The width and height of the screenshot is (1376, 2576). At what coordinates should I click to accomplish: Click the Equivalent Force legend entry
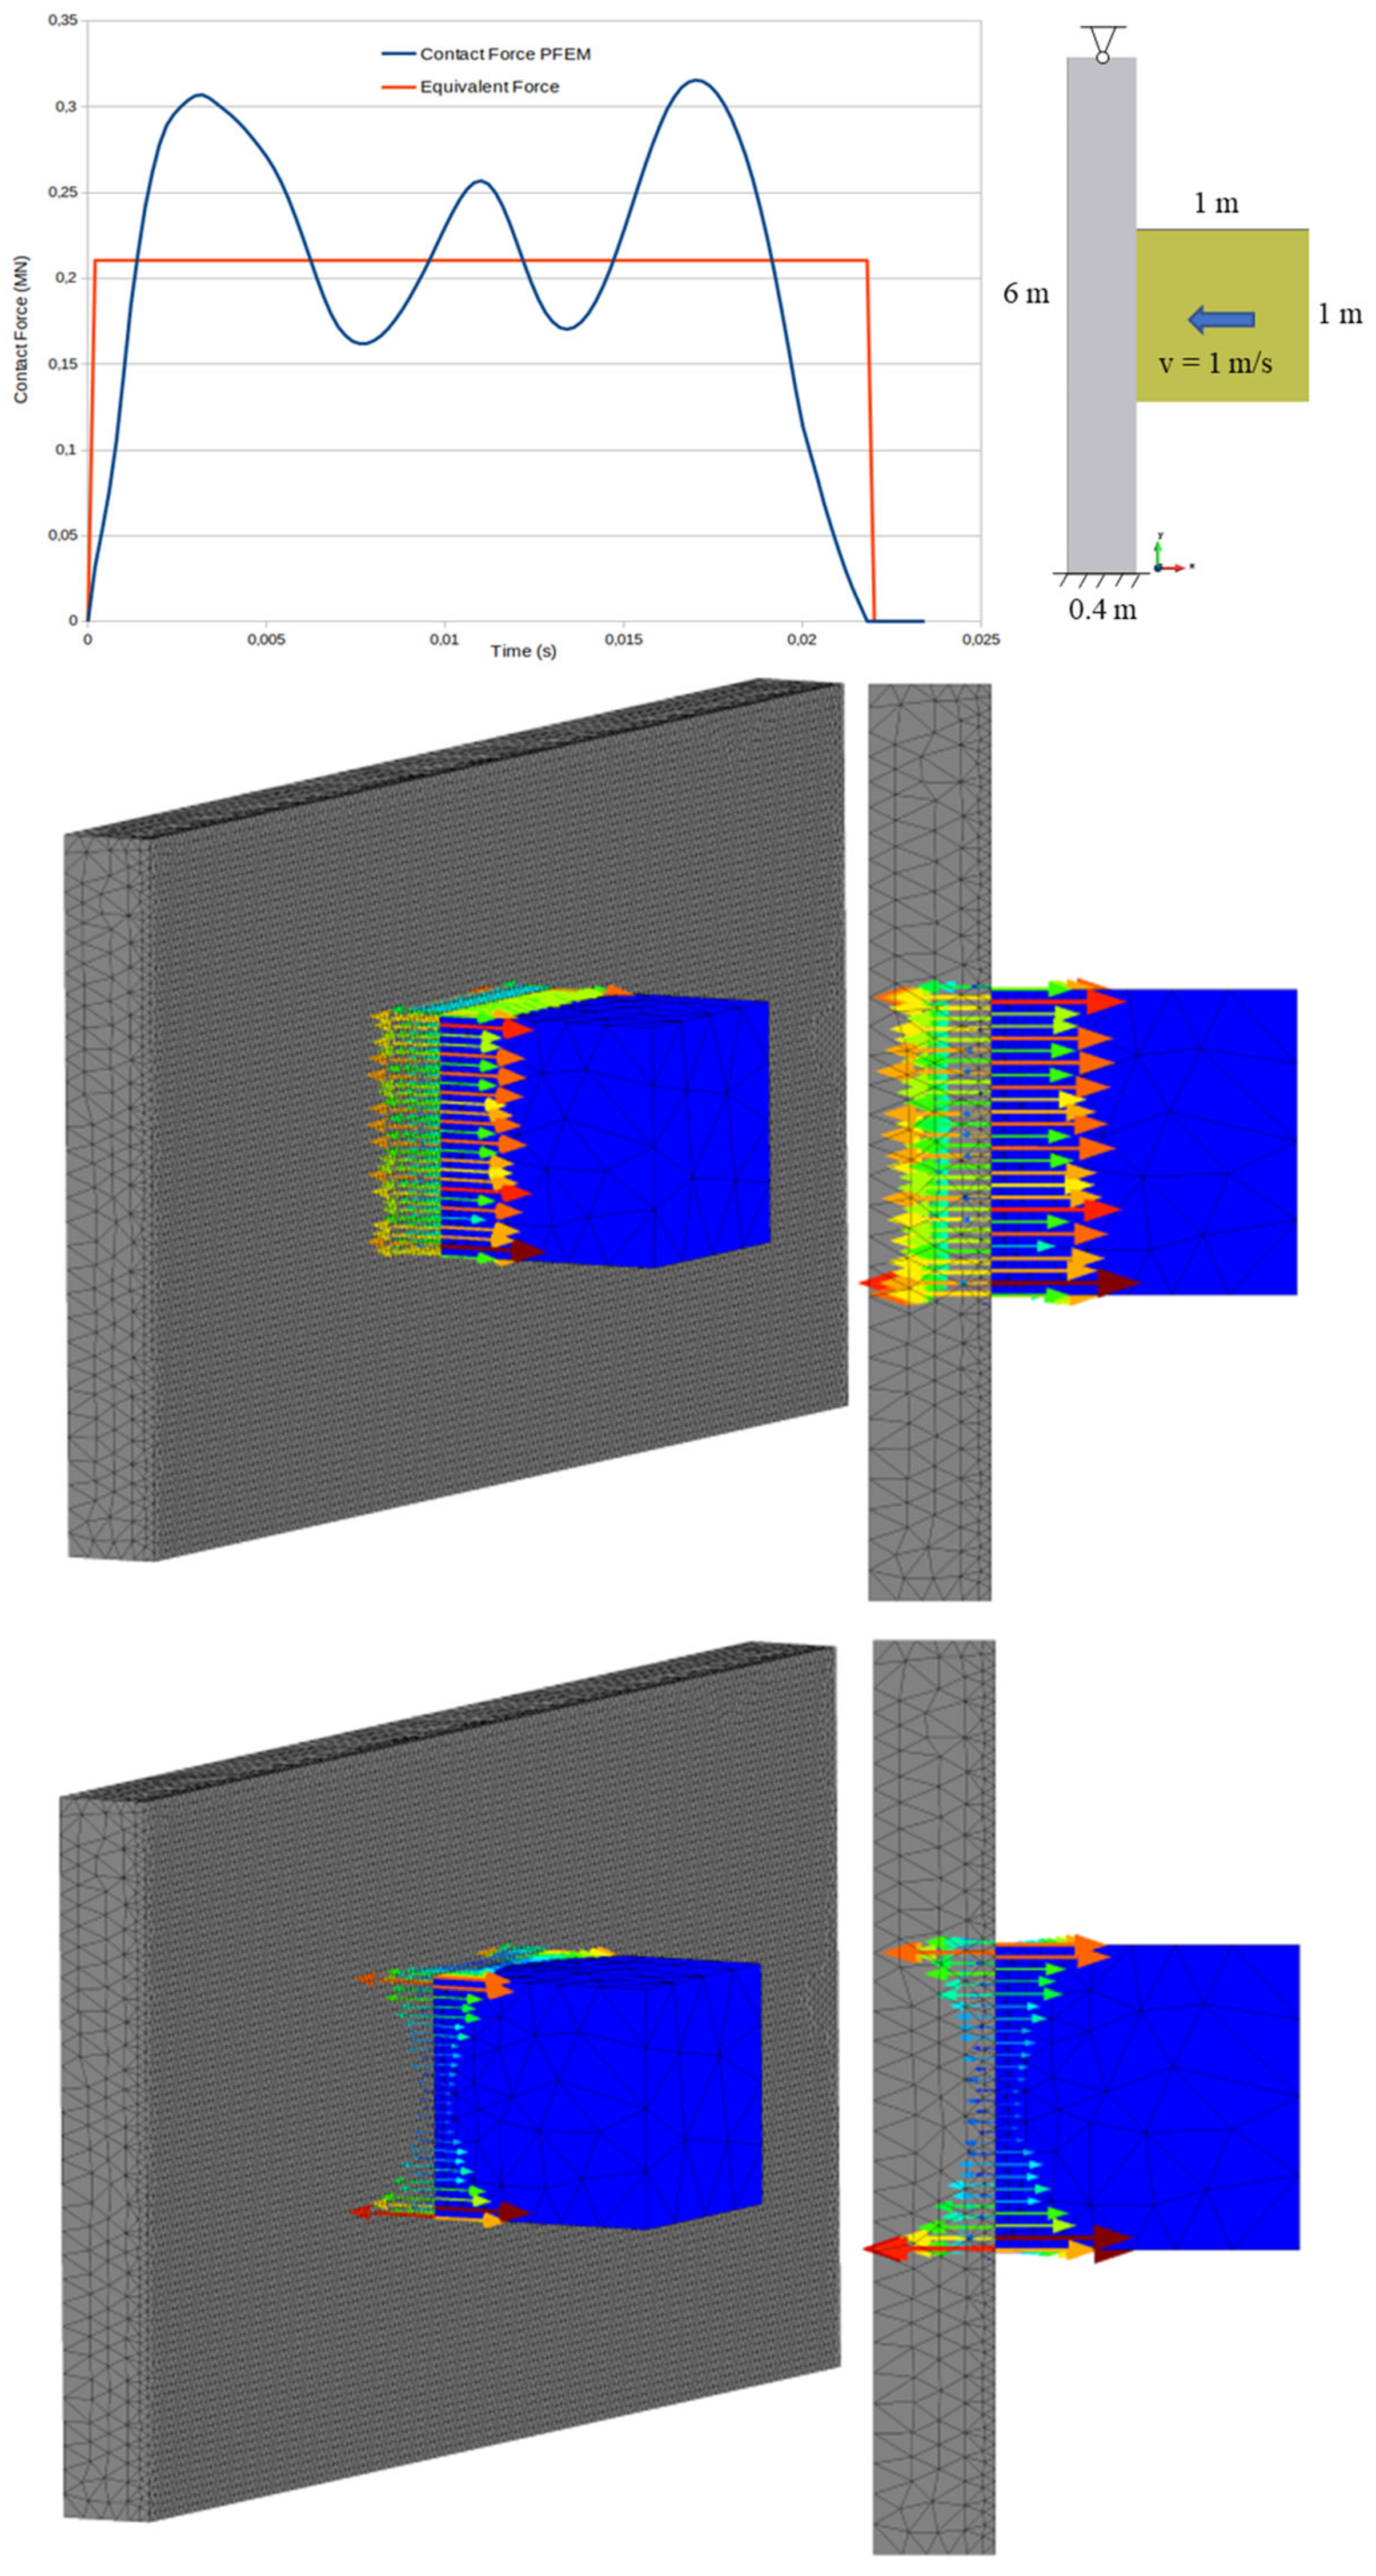pos(488,87)
